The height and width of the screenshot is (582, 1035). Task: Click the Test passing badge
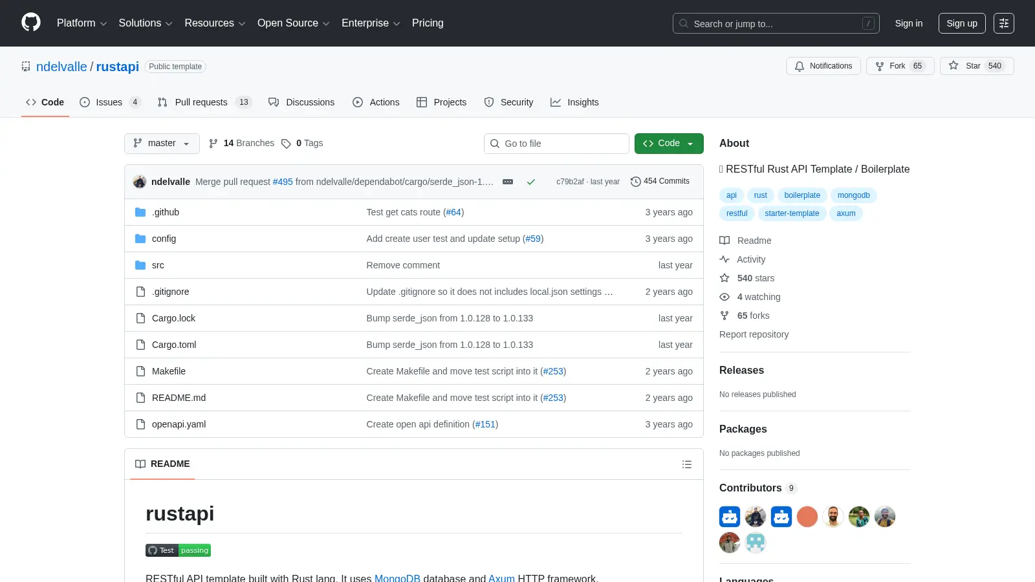pyautogui.click(x=178, y=550)
